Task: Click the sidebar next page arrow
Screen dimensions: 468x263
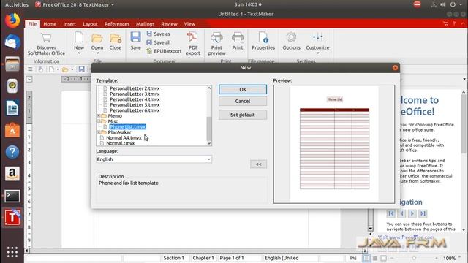Action: coord(412,213)
